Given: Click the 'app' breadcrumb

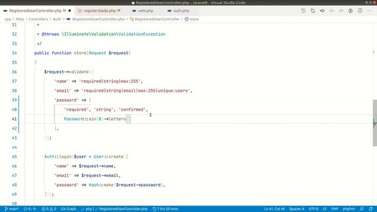Looking at the screenshot, I should (x=8, y=19).
